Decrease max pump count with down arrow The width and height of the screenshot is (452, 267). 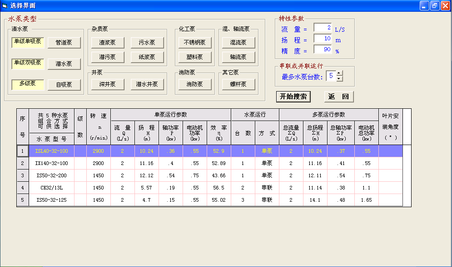click(340, 78)
